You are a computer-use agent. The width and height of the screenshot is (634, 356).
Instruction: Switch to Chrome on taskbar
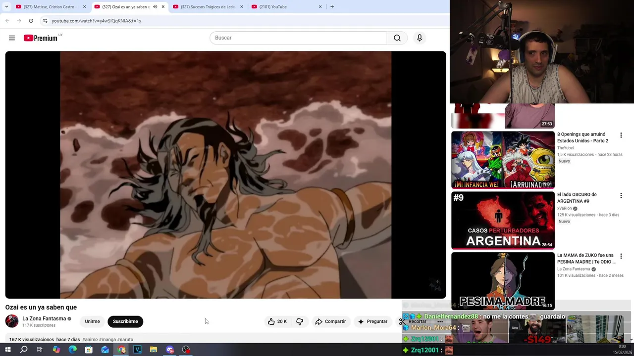click(121, 350)
